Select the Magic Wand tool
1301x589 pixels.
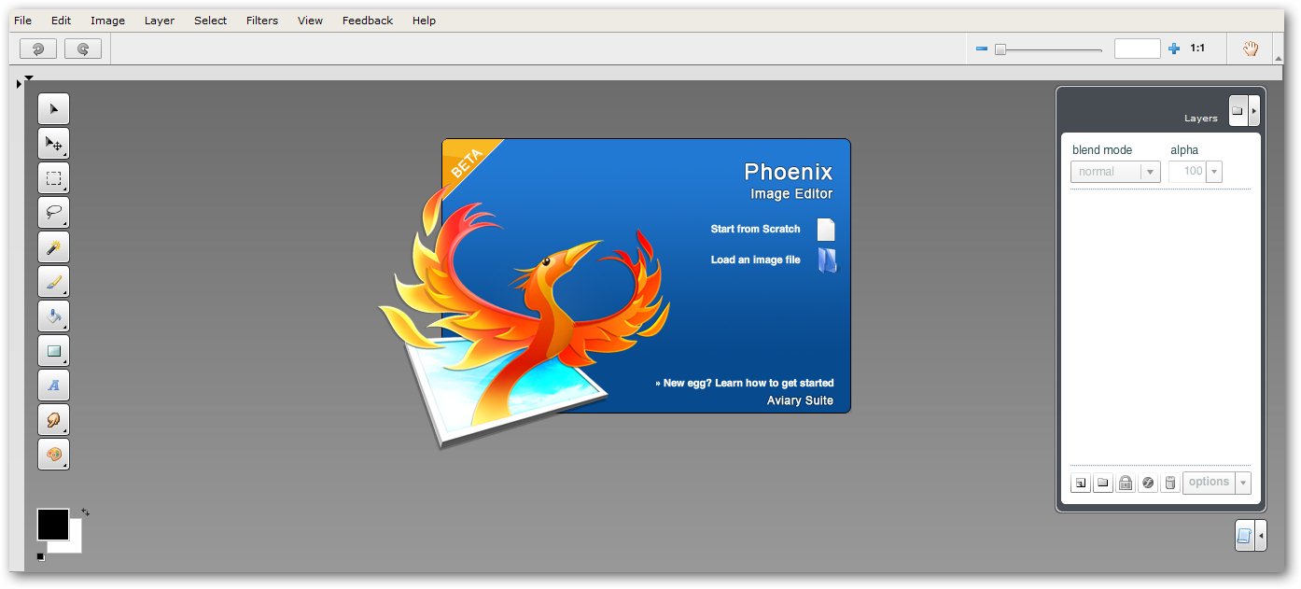[x=53, y=247]
